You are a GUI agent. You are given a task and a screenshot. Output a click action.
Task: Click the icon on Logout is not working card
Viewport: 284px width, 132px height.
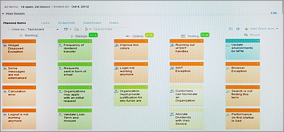[x=5, y=114]
